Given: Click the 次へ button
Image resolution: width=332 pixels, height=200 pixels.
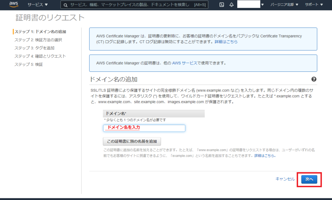Looking at the screenshot, I should tap(309, 179).
